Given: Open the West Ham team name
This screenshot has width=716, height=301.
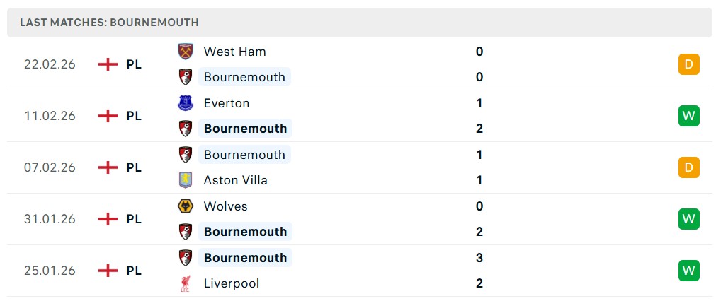Looking at the screenshot, I should 234,52.
